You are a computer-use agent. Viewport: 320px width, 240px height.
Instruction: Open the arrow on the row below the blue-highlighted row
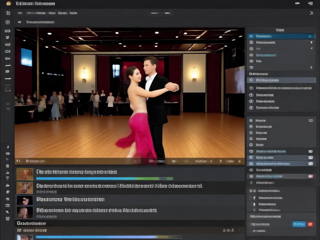click(x=311, y=42)
